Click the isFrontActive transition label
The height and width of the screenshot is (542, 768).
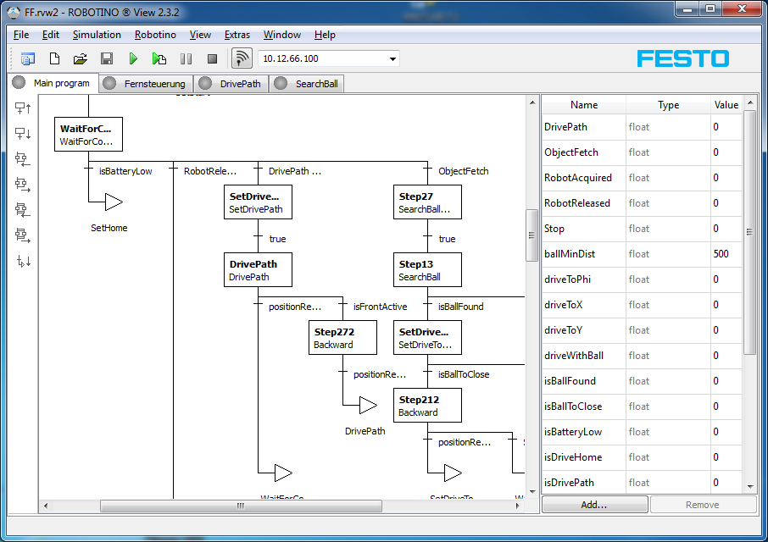(380, 307)
